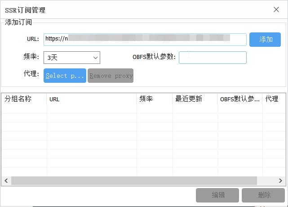Open the 频率 dropdown showing 3天
288x207 pixels.
click(x=71, y=58)
